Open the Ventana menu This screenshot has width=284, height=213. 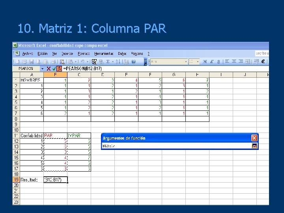pyautogui.click(x=137, y=54)
